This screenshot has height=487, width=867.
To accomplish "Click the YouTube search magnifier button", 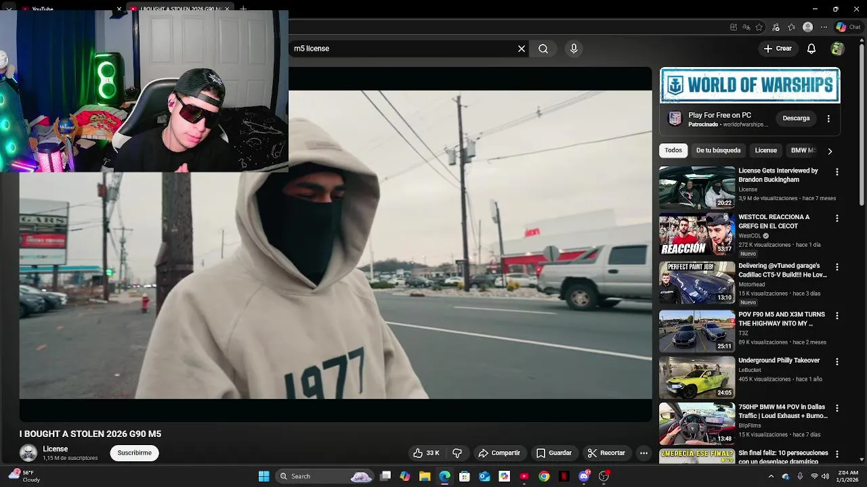I will click(x=543, y=49).
